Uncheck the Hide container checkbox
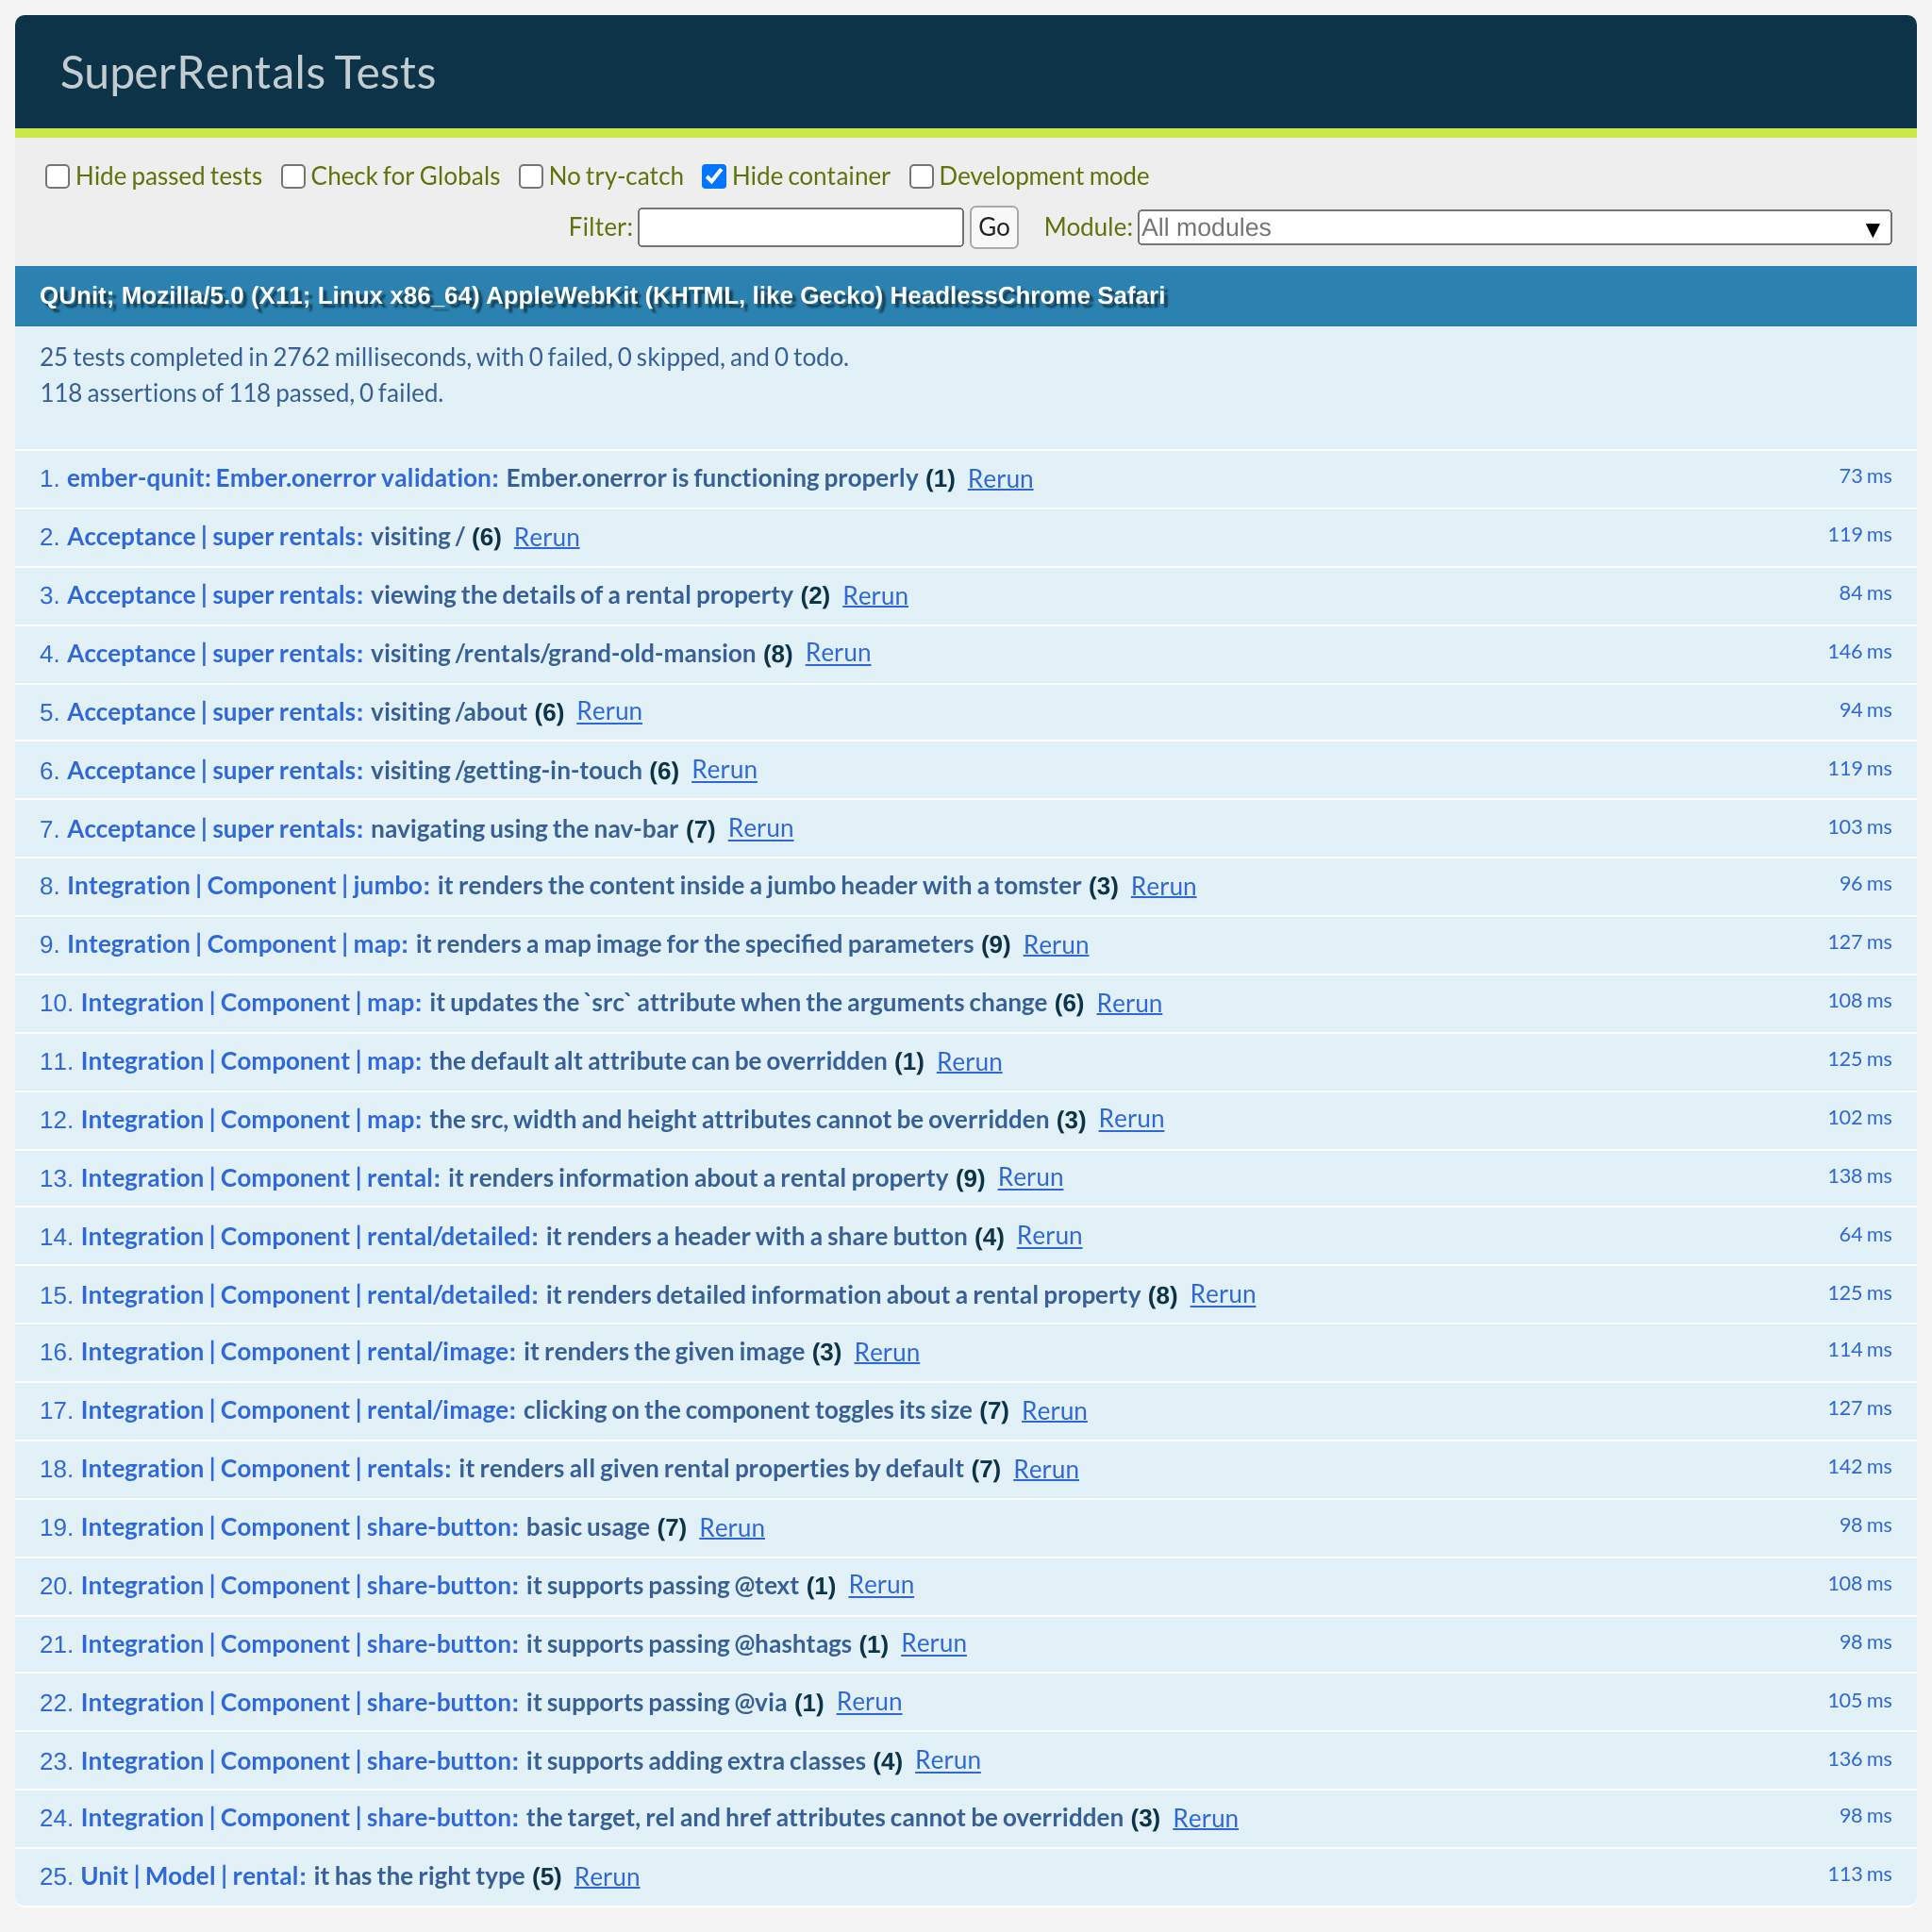This screenshot has height=1932, width=1932. click(x=714, y=177)
